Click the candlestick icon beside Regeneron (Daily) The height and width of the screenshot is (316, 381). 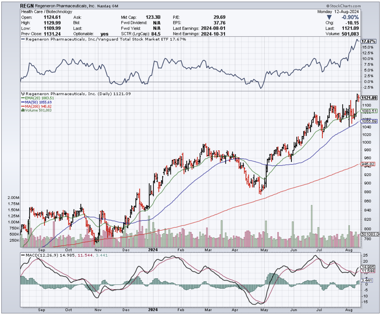pos(23,94)
